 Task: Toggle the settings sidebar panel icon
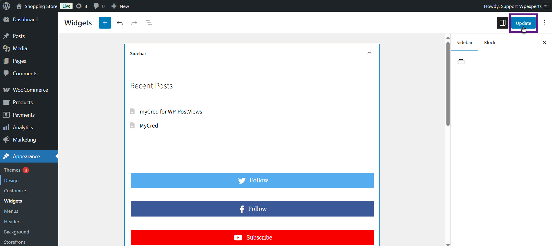pyautogui.click(x=502, y=23)
